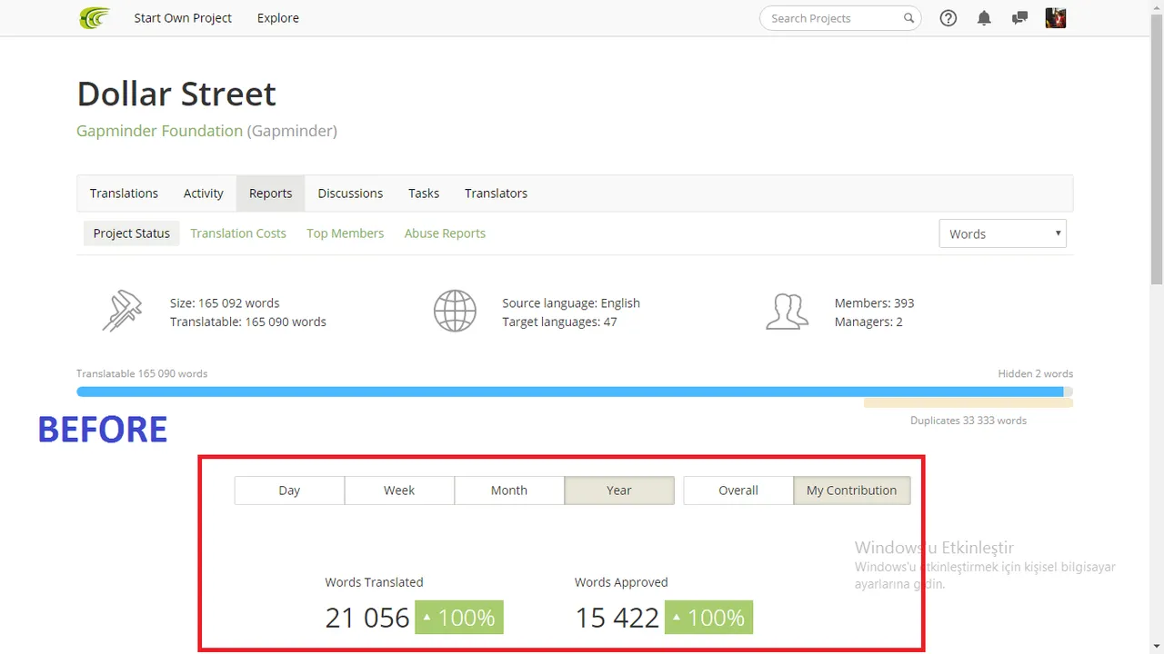Select the Month period toggle
The image size is (1164, 654).
[509, 490]
